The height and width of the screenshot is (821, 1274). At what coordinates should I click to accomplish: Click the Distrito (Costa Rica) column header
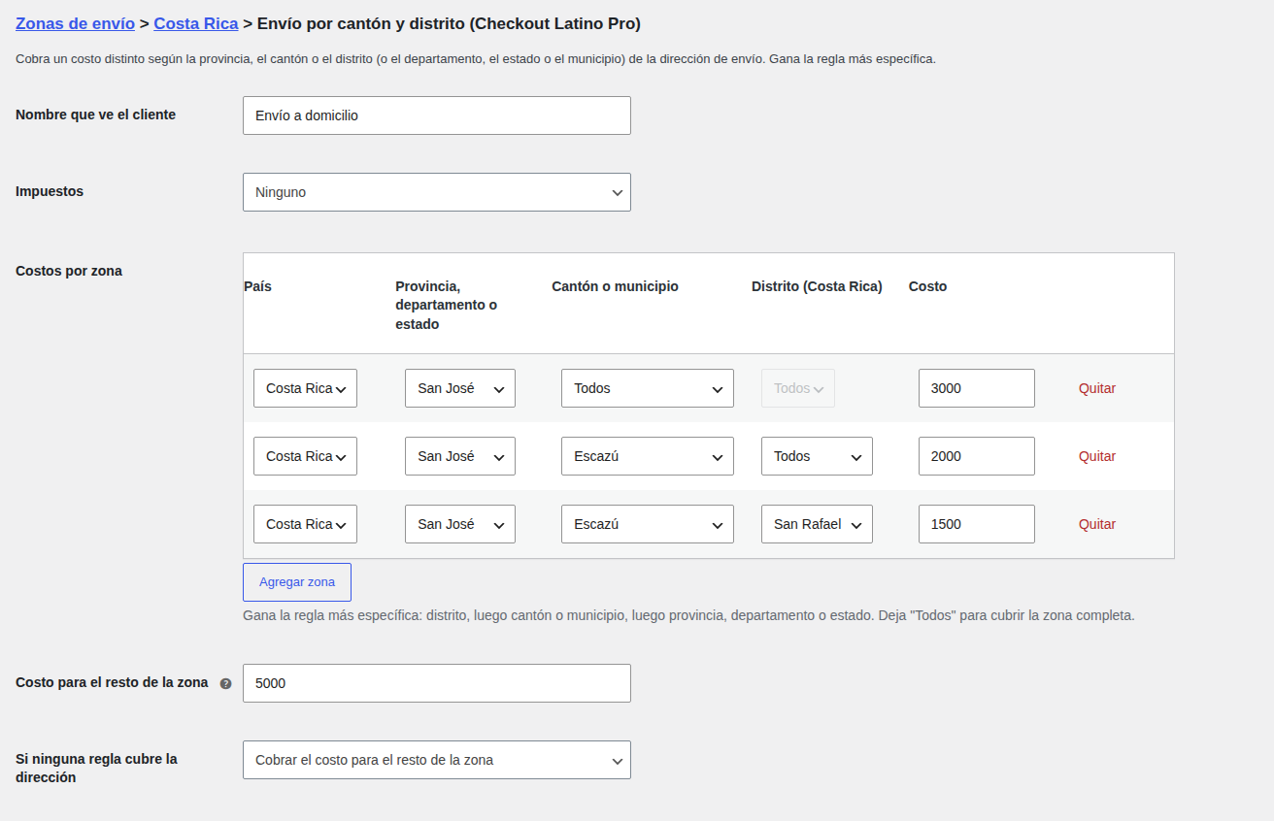click(x=817, y=286)
